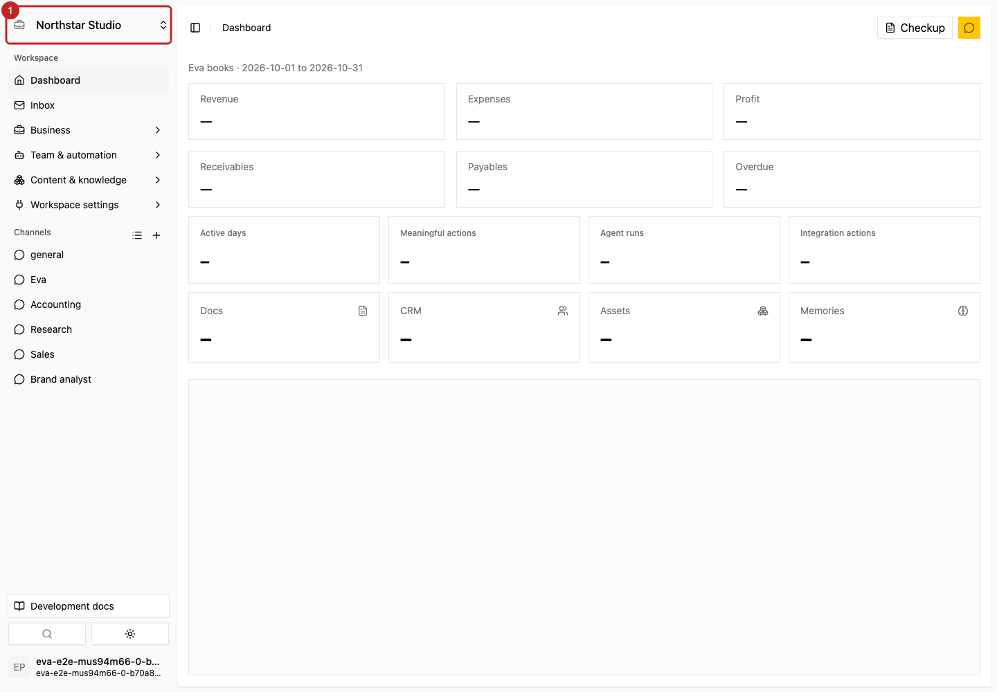997x692 pixels.
Task: Toggle the sidebar panel icon
Action: coord(195,28)
